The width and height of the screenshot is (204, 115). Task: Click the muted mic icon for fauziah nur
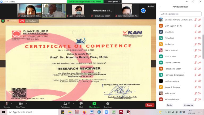[195, 44]
